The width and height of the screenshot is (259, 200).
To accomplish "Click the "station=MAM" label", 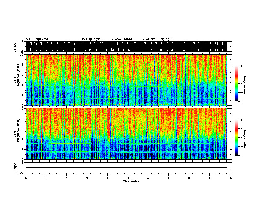I will (x=122, y=39).
